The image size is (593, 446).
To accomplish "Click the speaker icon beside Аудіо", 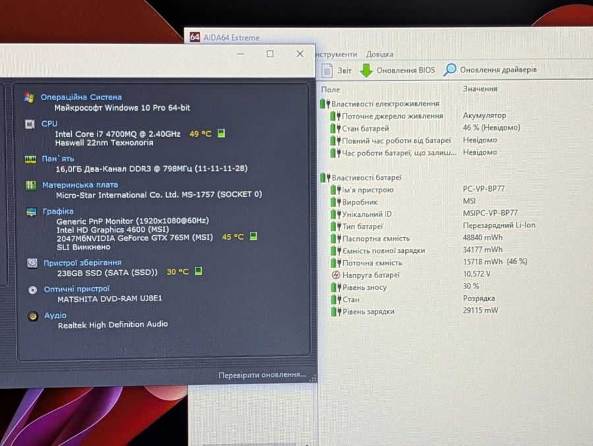I will pyautogui.click(x=34, y=316).
